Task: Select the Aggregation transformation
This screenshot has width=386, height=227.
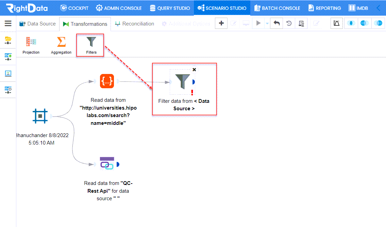Action: [x=61, y=45]
